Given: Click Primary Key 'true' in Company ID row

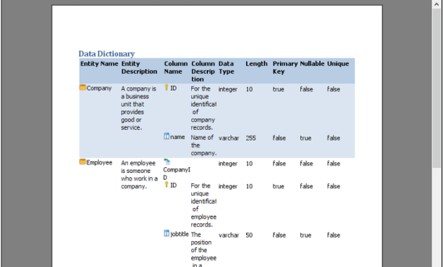Looking at the screenshot, I should click(278, 89).
